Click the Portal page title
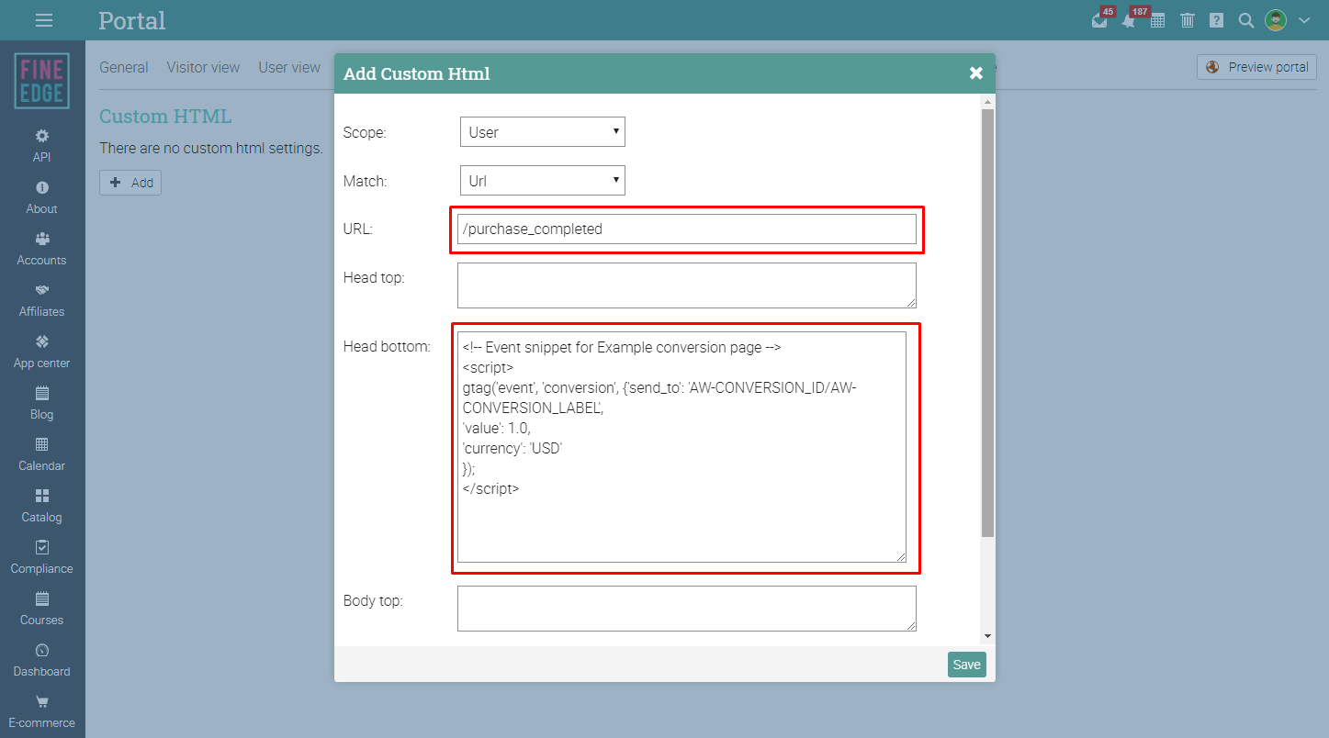 pos(132,20)
